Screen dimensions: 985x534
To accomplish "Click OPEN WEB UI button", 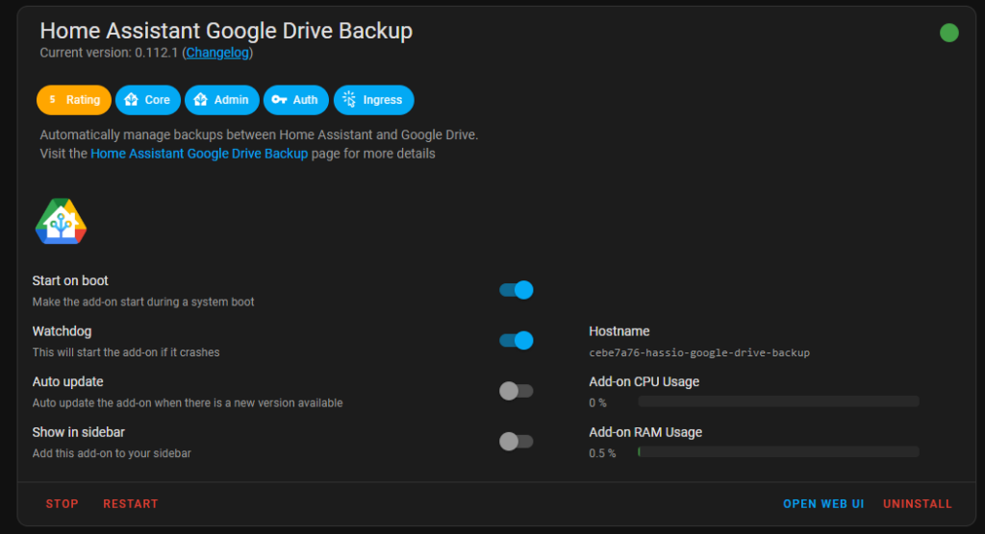I will tap(823, 504).
